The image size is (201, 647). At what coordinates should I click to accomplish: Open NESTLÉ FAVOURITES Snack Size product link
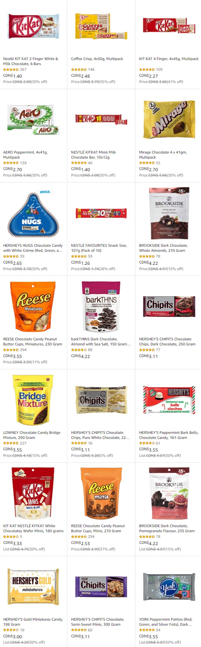point(99,248)
